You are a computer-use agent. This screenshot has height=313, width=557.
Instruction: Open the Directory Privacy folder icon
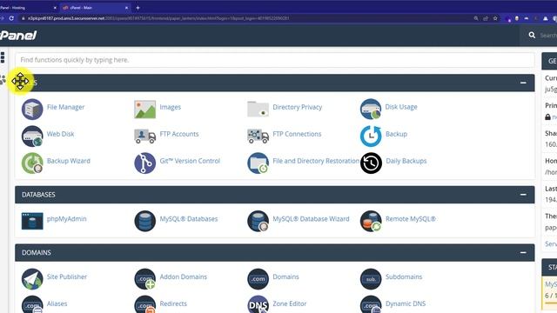point(258,109)
